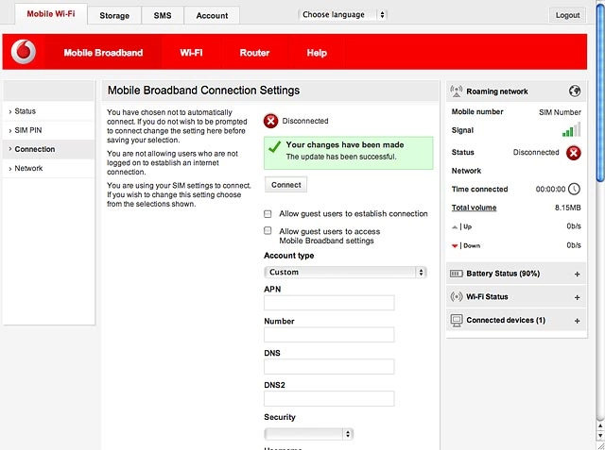Tick Allow guest users to access Mobile Broadband settings

tap(268, 231)
